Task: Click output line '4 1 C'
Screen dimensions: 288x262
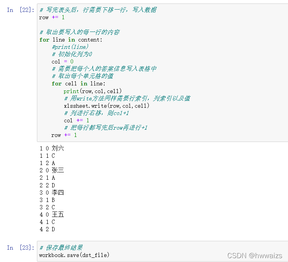Action: point(47,222)
